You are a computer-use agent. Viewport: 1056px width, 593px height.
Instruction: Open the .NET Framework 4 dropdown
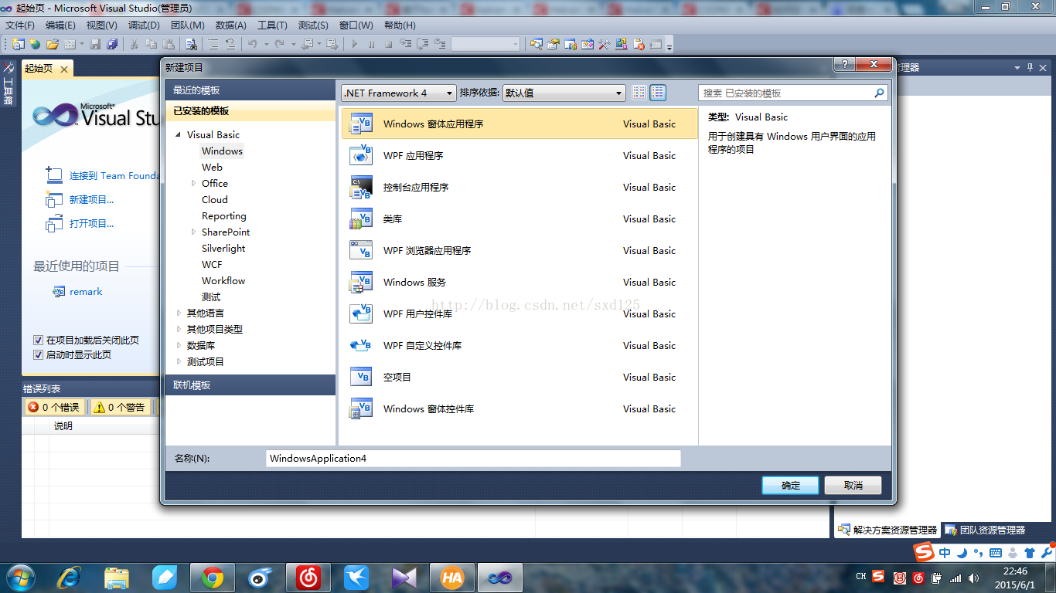point(448,92)
